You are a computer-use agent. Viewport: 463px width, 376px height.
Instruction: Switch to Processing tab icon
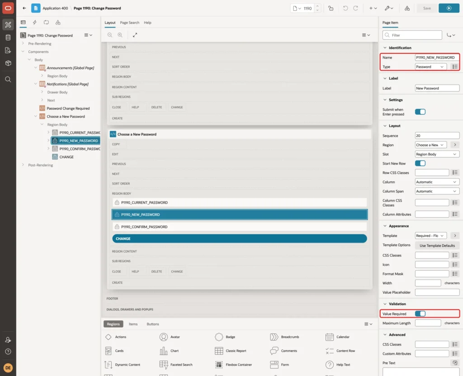[x=46, y=23]
